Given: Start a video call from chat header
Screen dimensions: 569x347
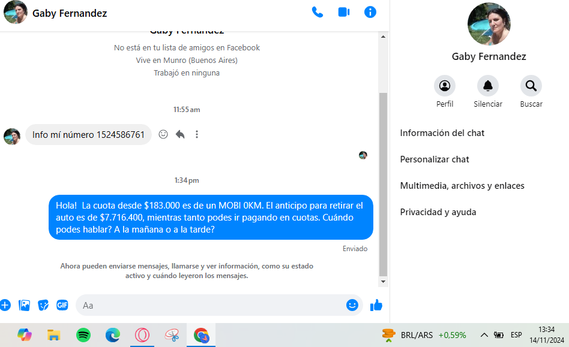Looking at the screenshot, I should [344, 13].
